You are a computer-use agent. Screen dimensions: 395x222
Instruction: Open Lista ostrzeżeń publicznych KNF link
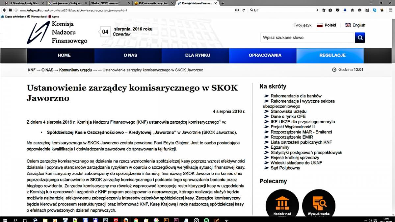click(301, 142)
